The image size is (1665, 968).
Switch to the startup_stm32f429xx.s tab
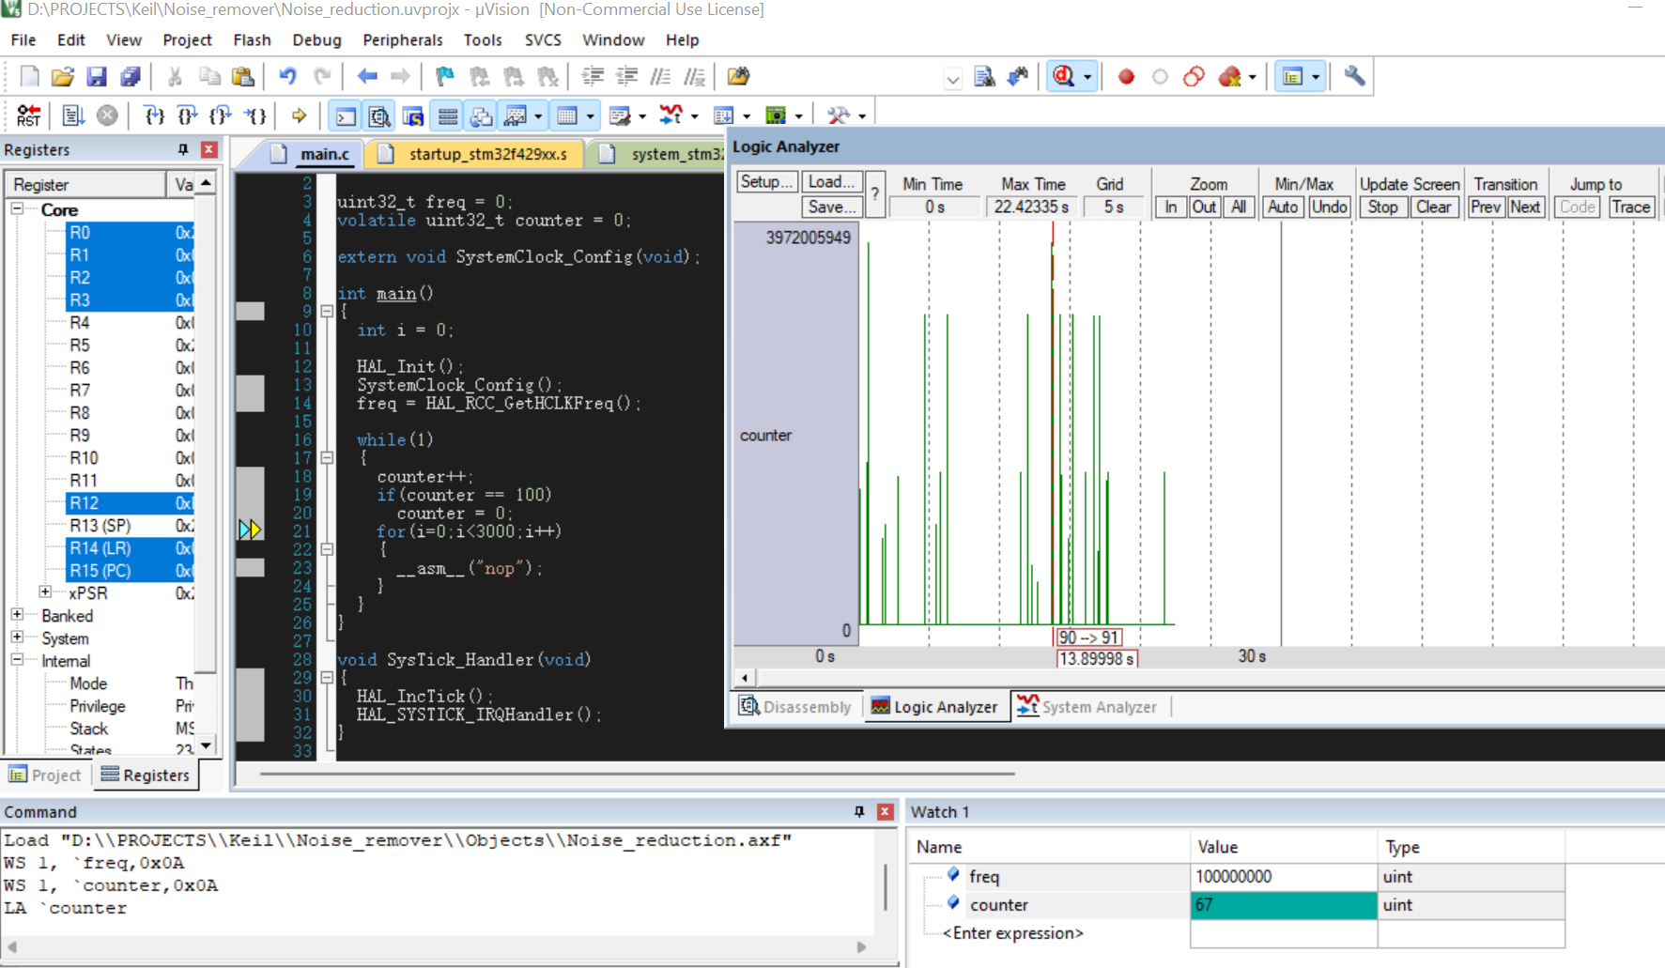(x=476, y=154)
